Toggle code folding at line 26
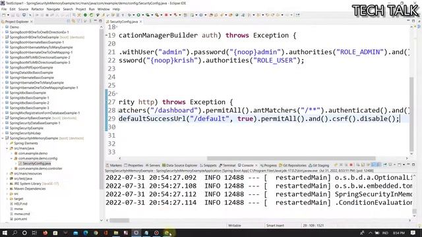This screenshot has height=237, width=422. pyautogui.click(x=117, y=93)
